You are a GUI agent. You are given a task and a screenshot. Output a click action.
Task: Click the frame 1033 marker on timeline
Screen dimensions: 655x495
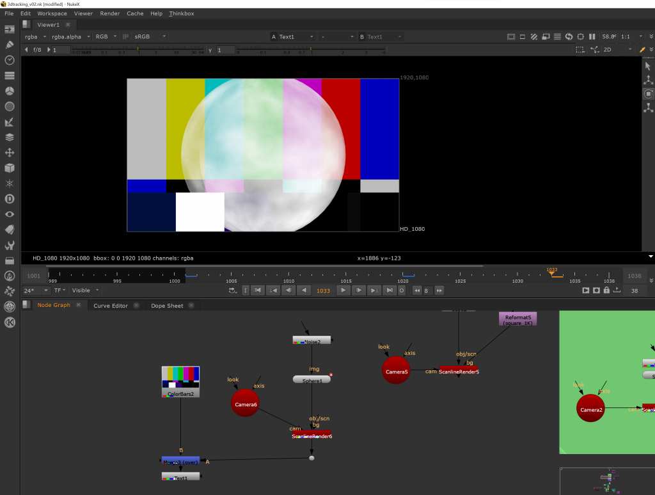point(552,271)
